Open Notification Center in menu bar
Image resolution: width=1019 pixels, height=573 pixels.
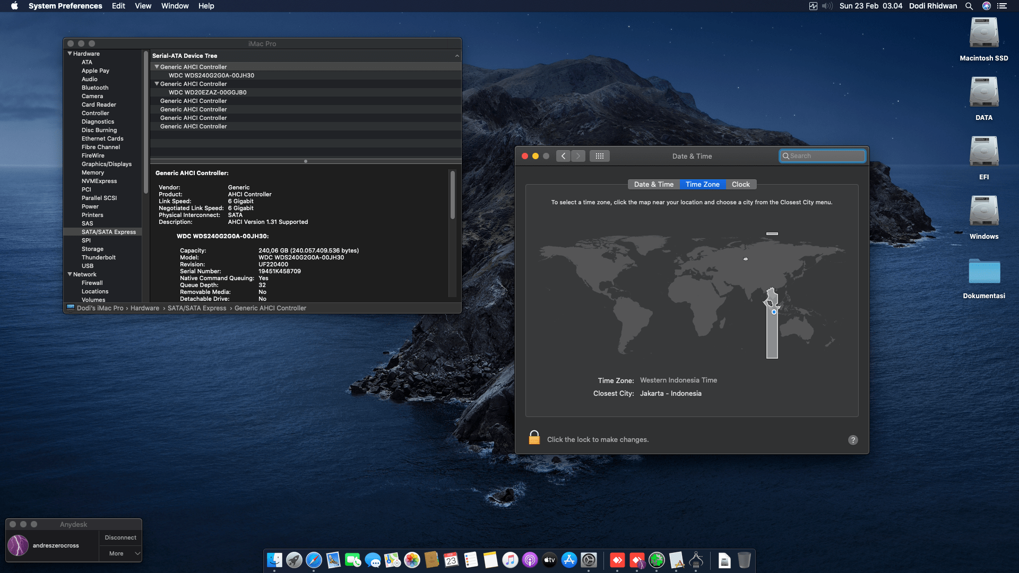pyautogui.click(x=1002, y=6)
